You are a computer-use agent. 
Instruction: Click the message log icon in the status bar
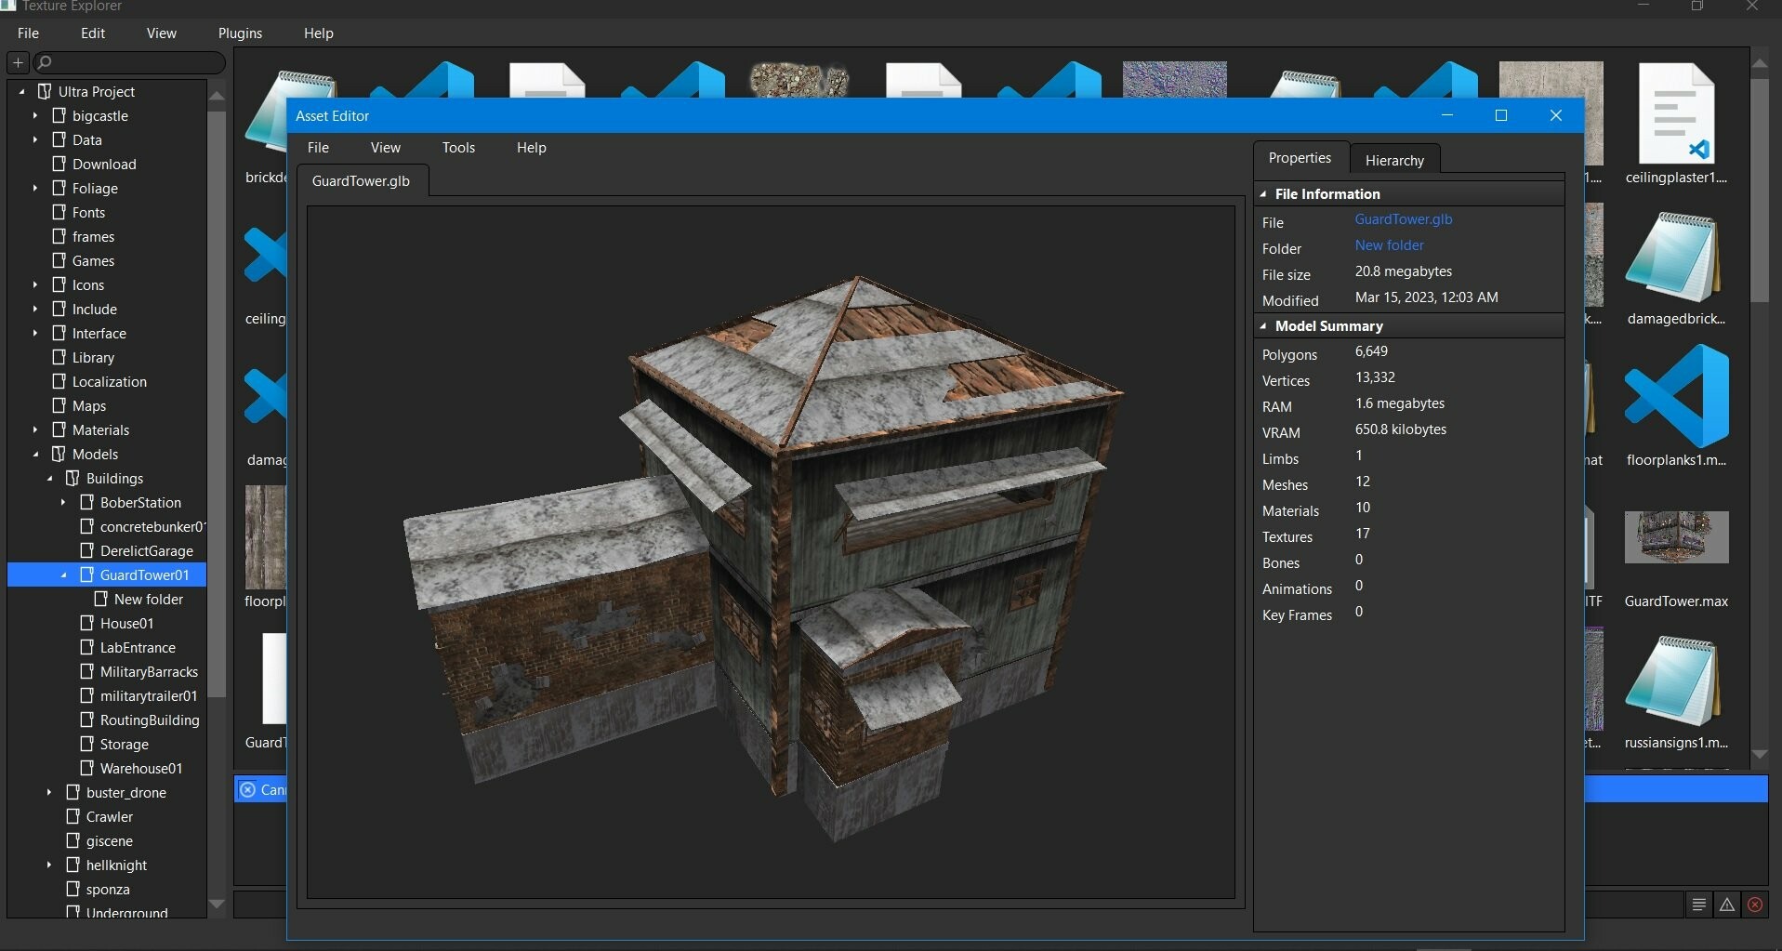pos(1698,904)
